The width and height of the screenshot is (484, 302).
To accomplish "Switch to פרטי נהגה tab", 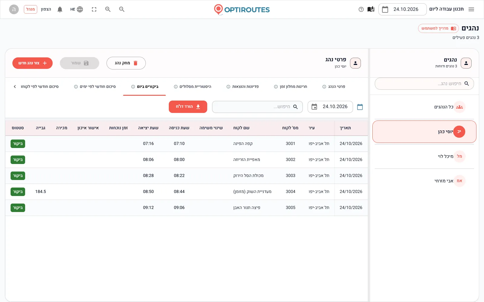I will point(334,87).
